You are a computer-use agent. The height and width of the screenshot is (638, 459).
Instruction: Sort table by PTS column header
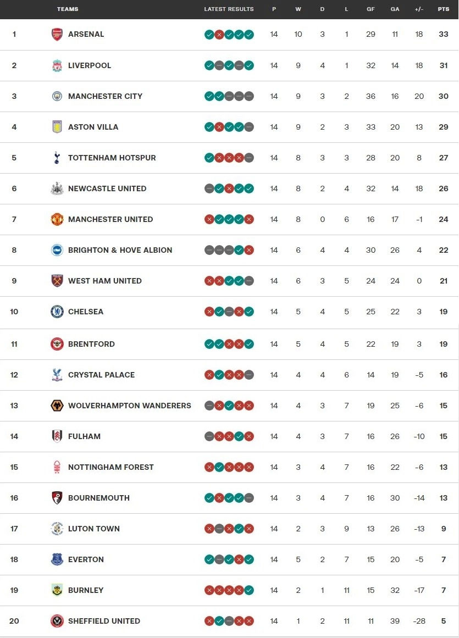(x=443, y=9)
